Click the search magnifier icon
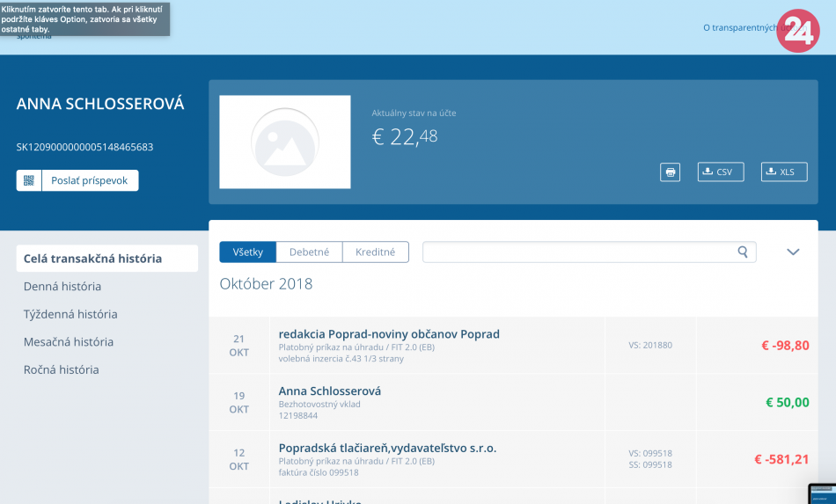This screenshot has width=836, height=504. tap(744, 252)
